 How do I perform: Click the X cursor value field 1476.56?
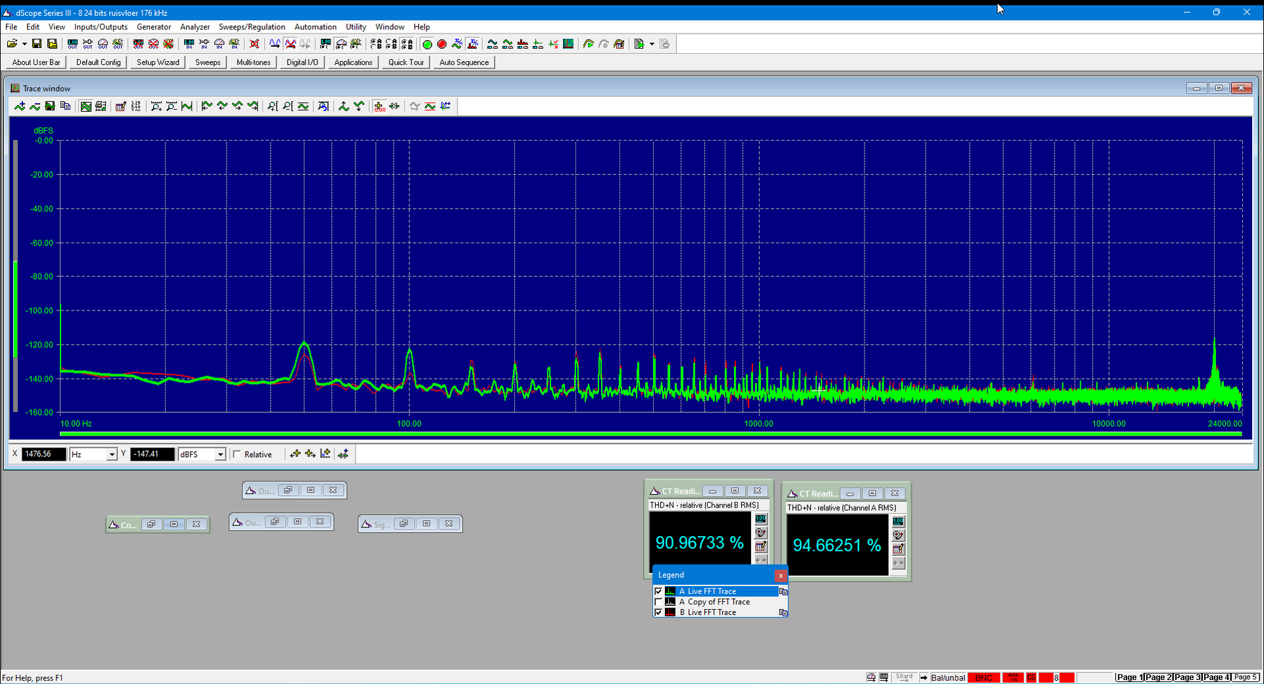tap(43, 454)
